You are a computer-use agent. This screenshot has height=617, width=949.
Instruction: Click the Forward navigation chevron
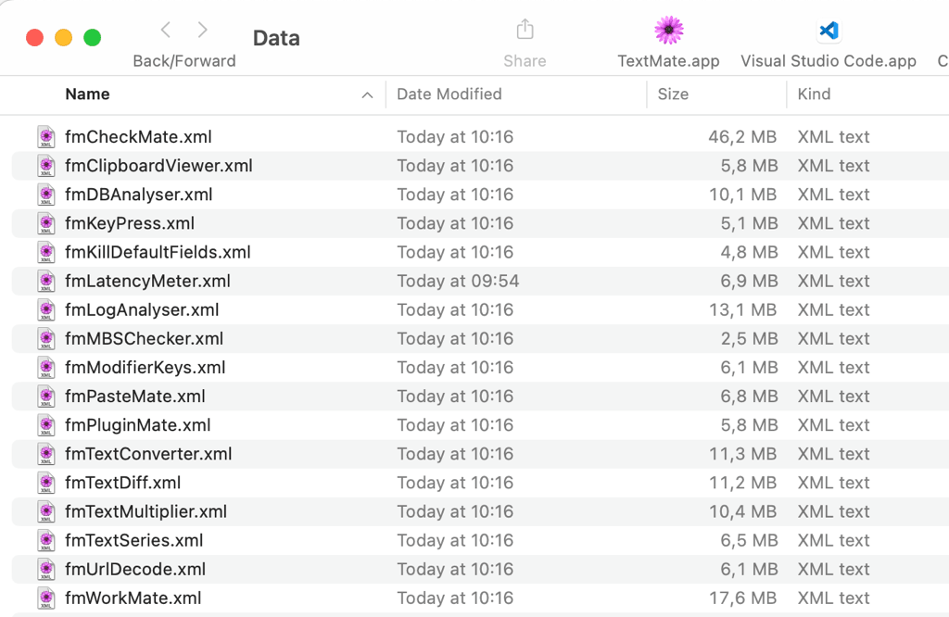(x=202, y=29)
